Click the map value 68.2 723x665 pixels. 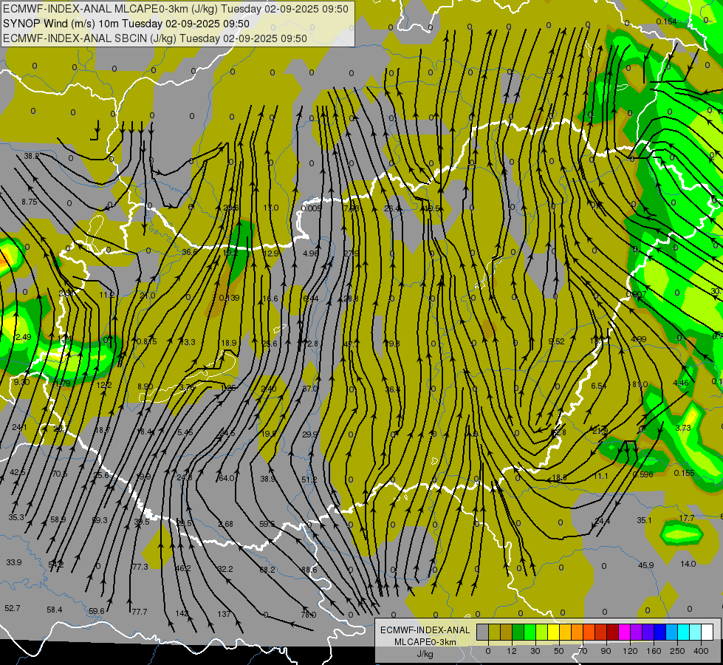[267, 570]
